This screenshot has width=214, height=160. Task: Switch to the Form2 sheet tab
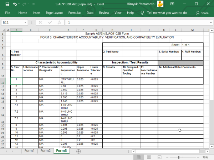45,151
